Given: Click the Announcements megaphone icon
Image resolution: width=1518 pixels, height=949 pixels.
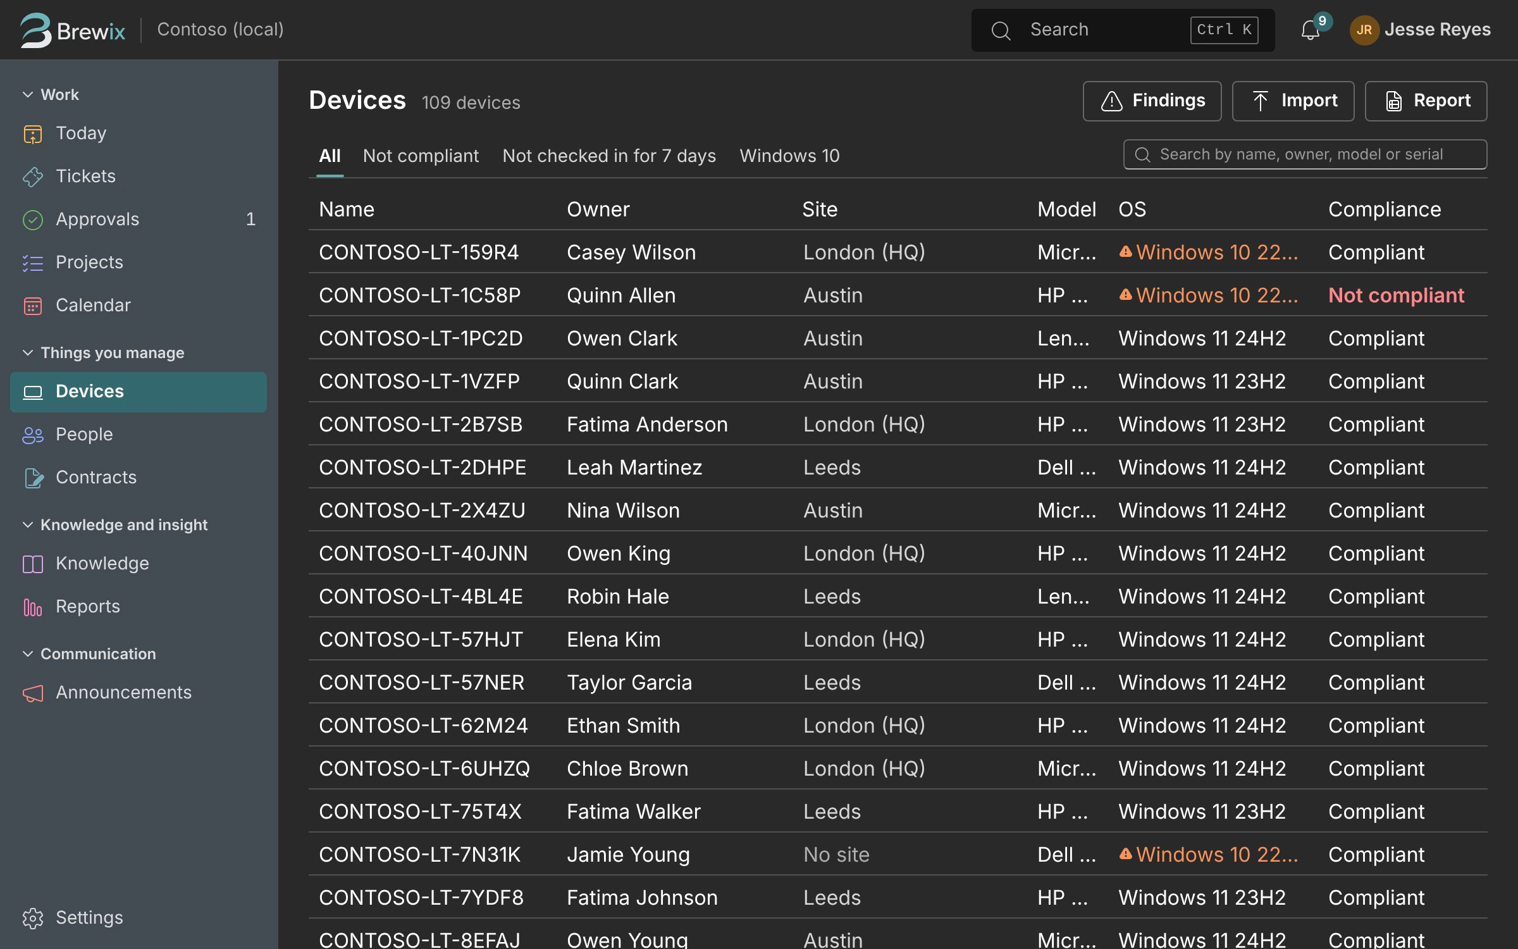Looking at the screenshot, I should 33,693.
